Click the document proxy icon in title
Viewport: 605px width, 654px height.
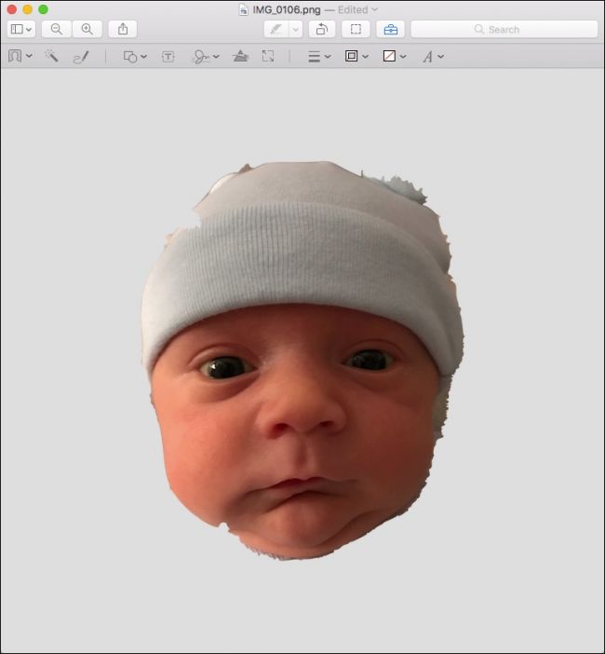pyautogui.click(x=243, y=9)
